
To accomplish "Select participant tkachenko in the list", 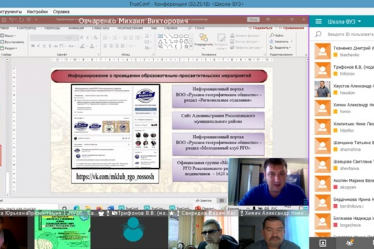I will [x=344, y=51].
